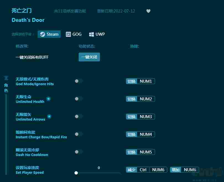This screenshot has height=182, width=224.
Task: Click the 一键关闭所有BUFF label
Action: 32,57
